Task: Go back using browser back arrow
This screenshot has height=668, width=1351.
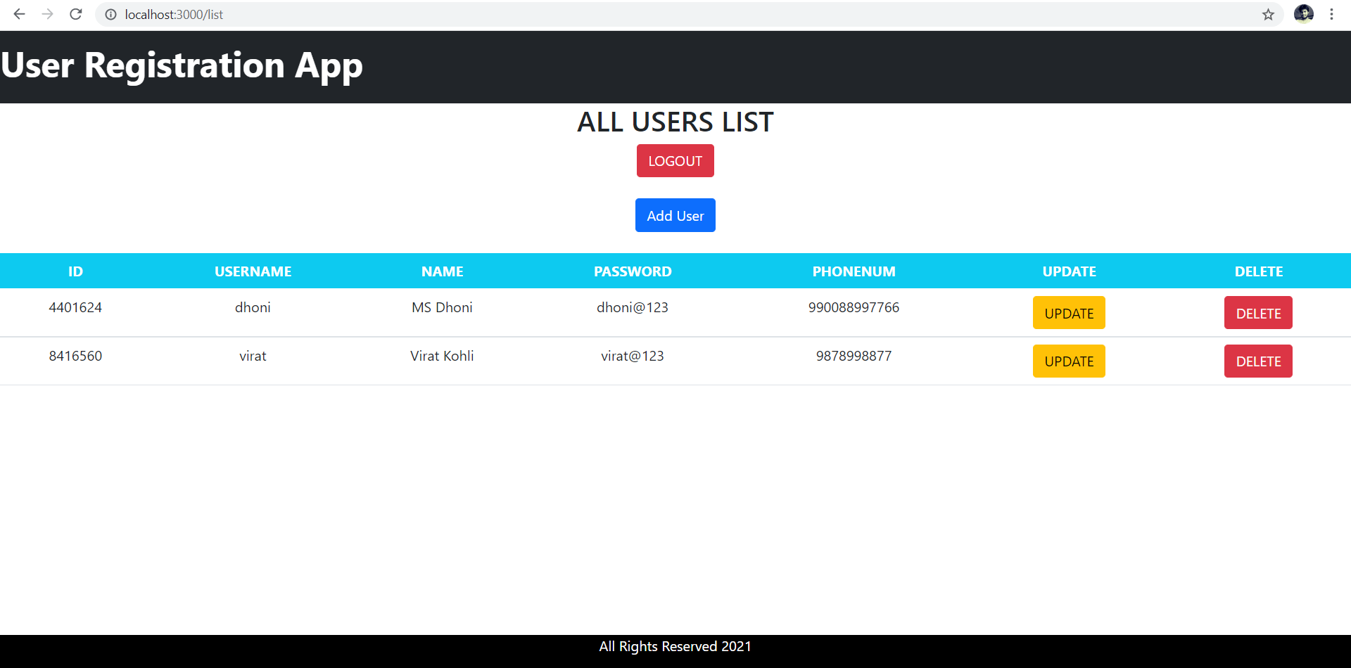Action: [x=19, y=14]
